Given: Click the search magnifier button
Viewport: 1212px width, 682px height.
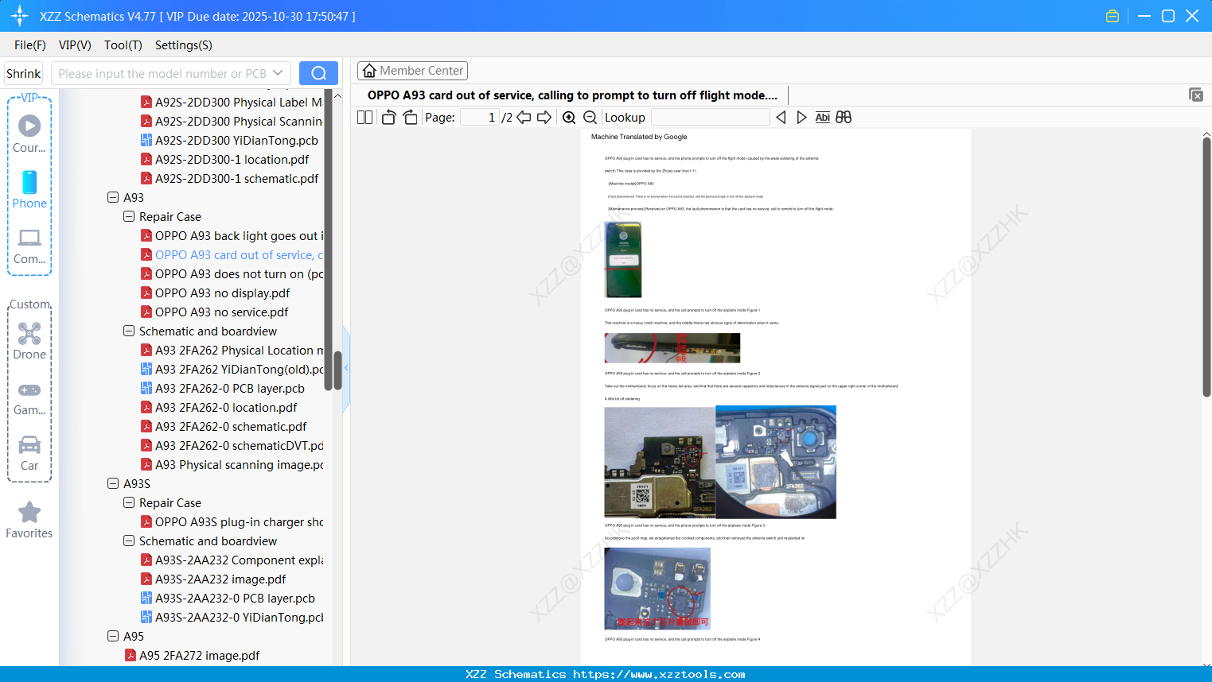Looking at the screenshot, I should pos(318,73).
